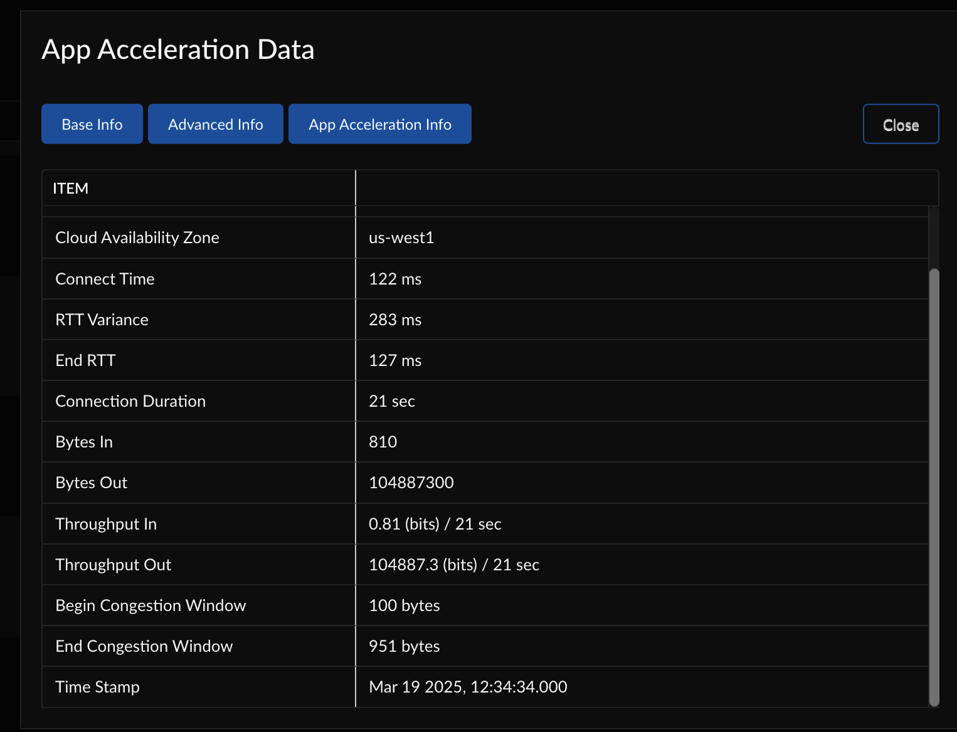Viewport: 957px width, 732px height.
Task: Select the End RTT row label
Action: pyautogui.click(x=85, y=360)
